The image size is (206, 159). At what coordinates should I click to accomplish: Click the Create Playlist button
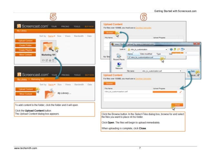(x=26, y=50)
